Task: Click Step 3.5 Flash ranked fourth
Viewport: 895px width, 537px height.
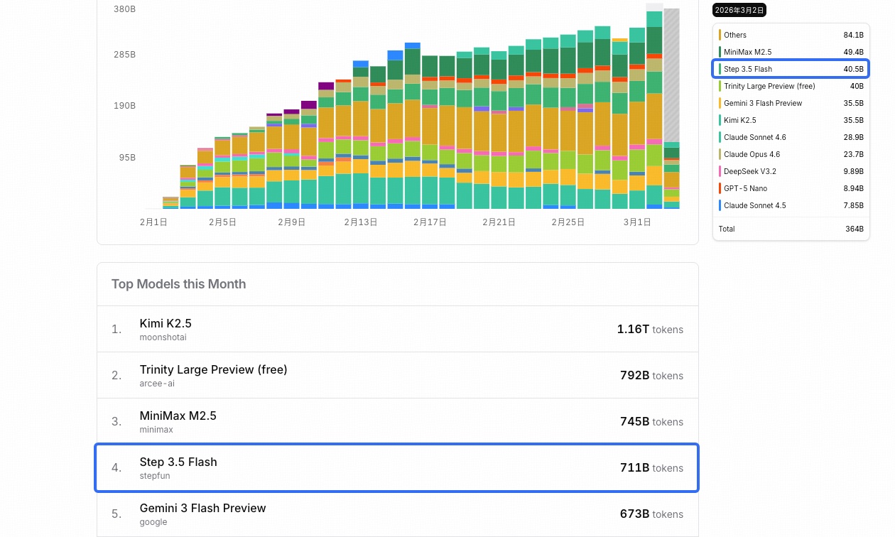Action: (x=178, y=462)
